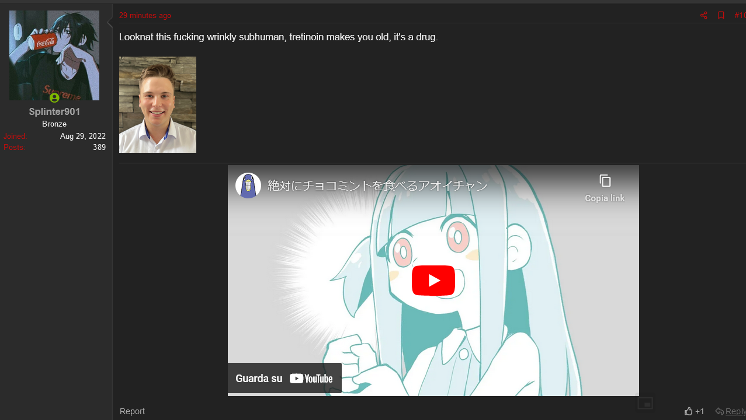Play the embedded YouTube video
This screenshot has height=420, width=746.
[x=433, y=281]
